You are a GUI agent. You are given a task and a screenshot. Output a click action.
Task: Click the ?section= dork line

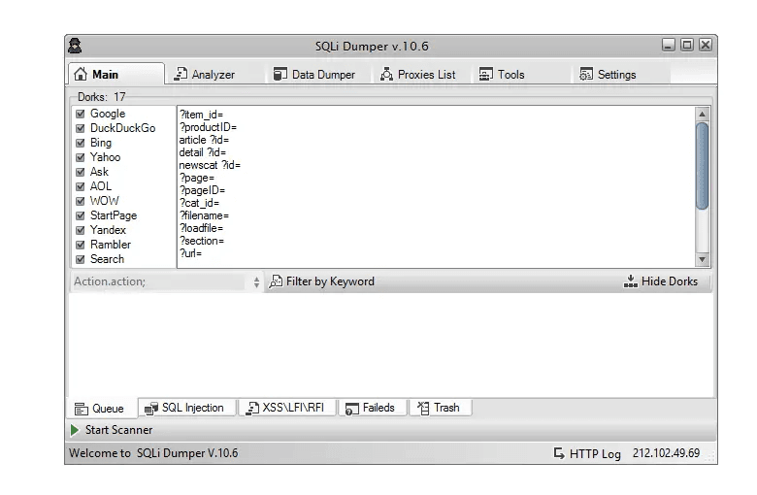pos(202,241)
